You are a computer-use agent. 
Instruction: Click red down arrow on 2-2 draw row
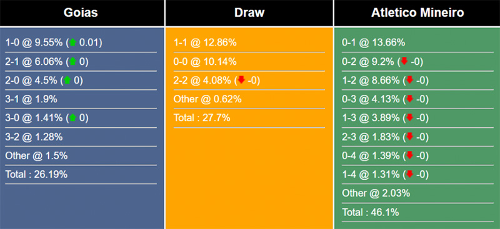[x=241, y=80]
